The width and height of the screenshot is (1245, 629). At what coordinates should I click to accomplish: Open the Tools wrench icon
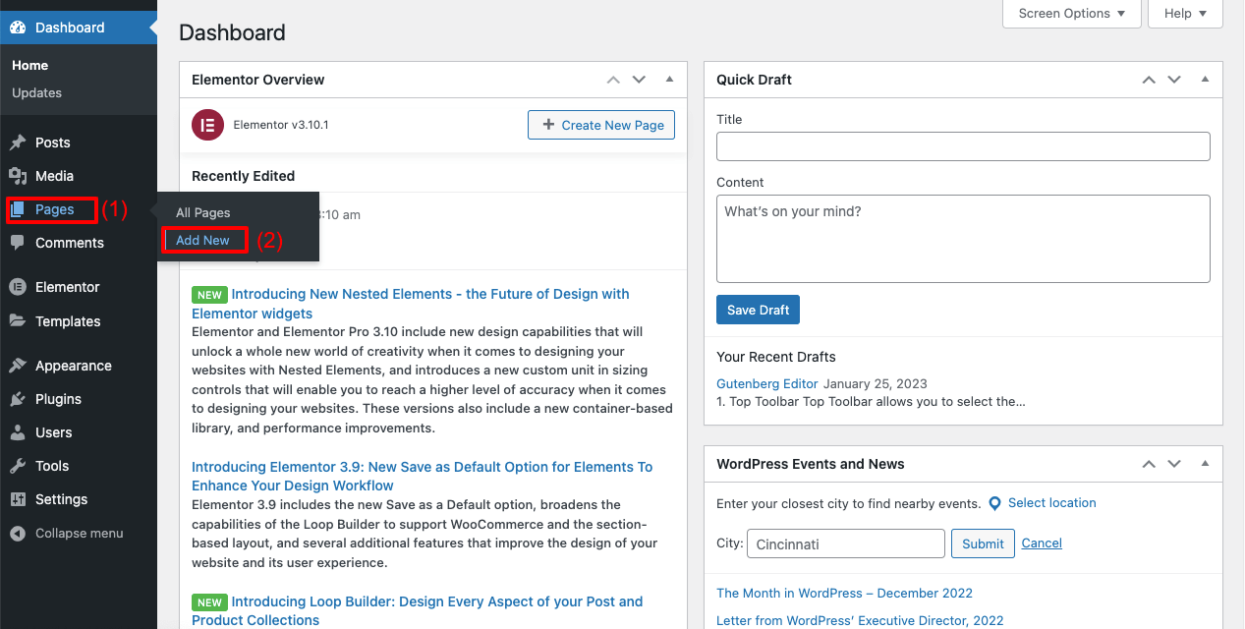coord(18,466)
